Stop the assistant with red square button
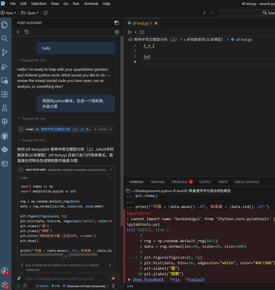This screenshot has height=290, width=275. coord(113,278)
